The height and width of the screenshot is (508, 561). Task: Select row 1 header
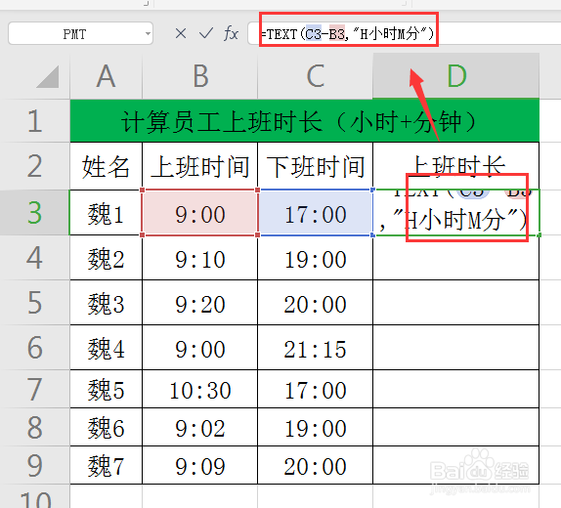click(x=35, y=121)
